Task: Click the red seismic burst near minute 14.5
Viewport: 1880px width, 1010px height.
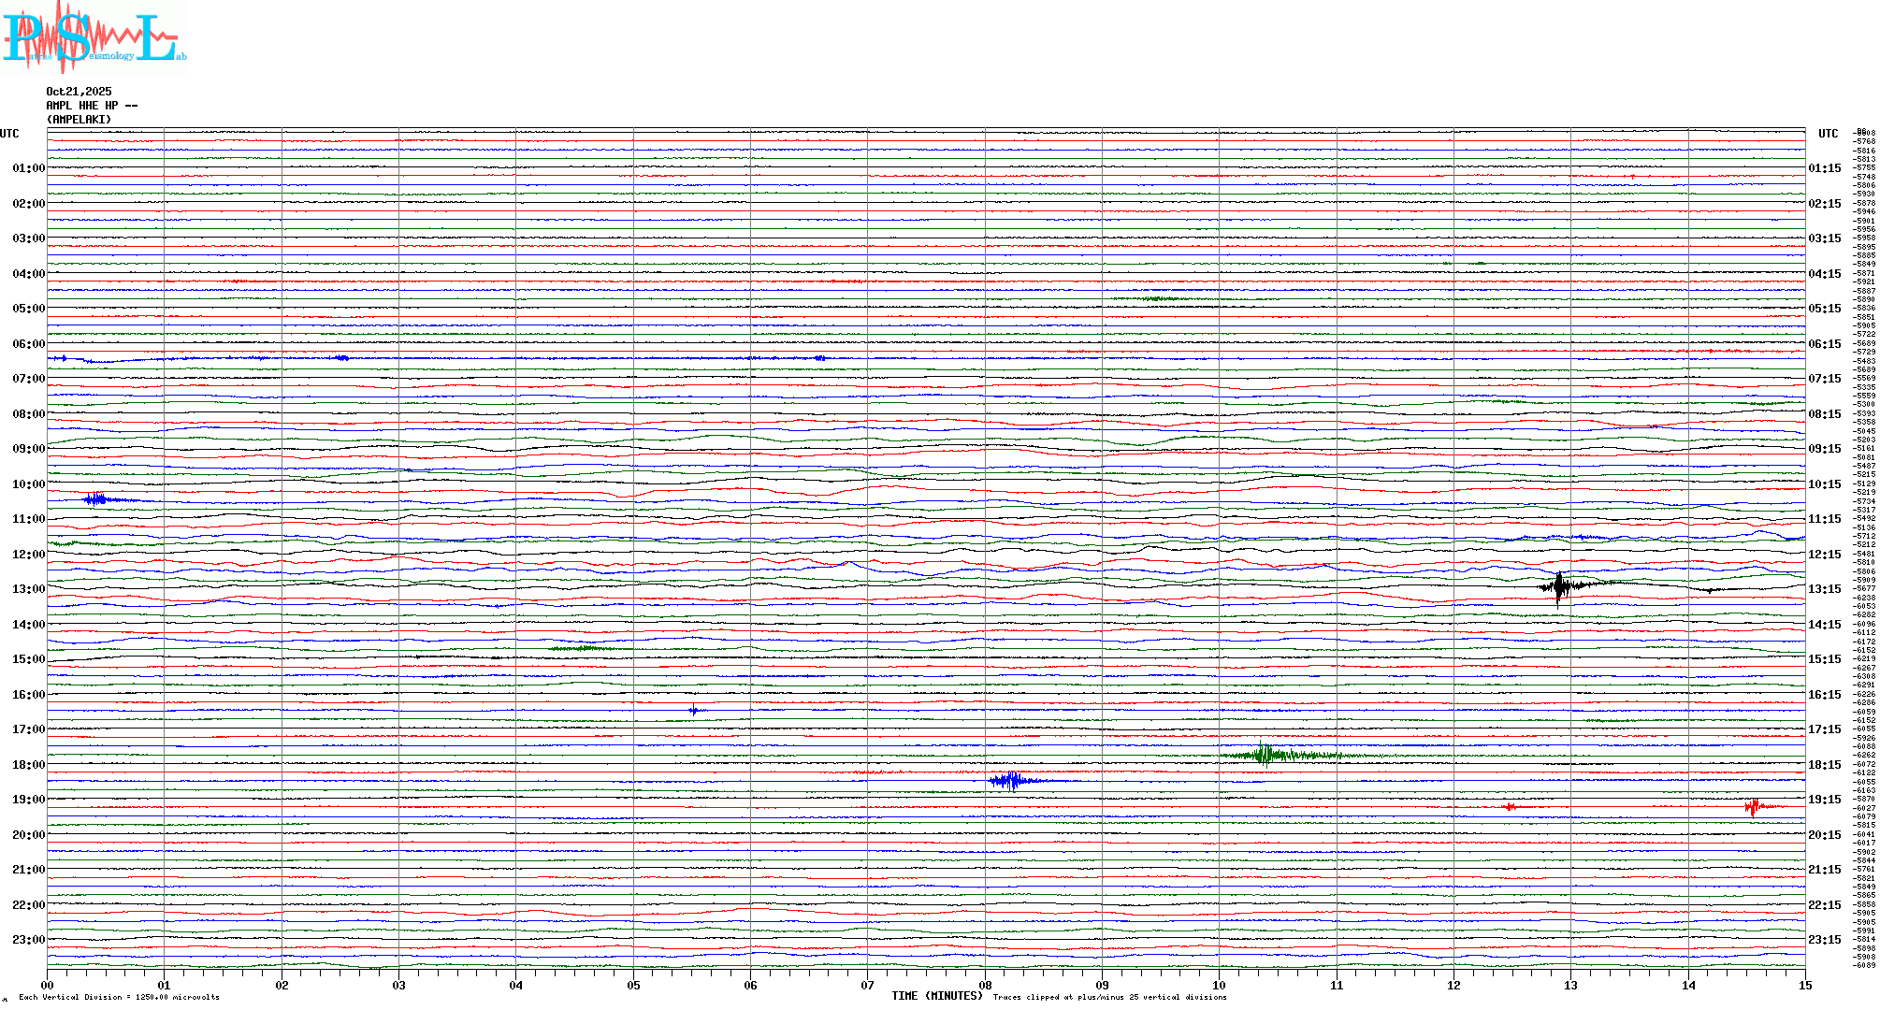Action: pos(1753,806)
